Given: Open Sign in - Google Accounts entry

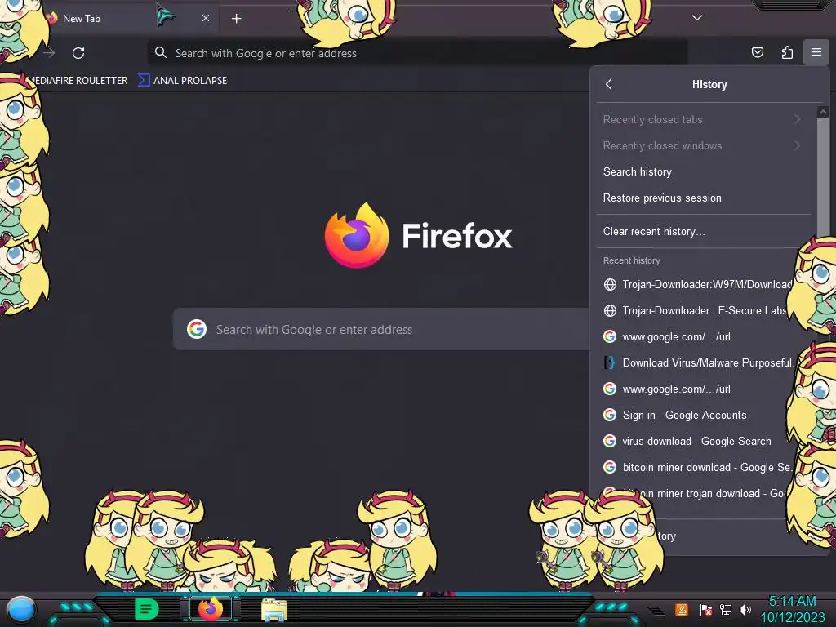Looking at the screenshot, I should pyautogui.click(x=693, y=415).
